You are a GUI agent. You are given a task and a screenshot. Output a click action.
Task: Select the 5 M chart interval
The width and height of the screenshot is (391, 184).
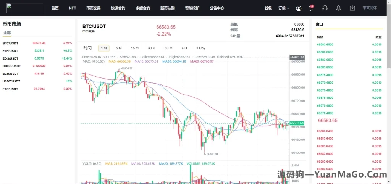119,48
